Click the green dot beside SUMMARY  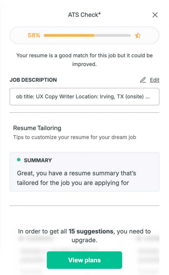click(x=19, y=160)
